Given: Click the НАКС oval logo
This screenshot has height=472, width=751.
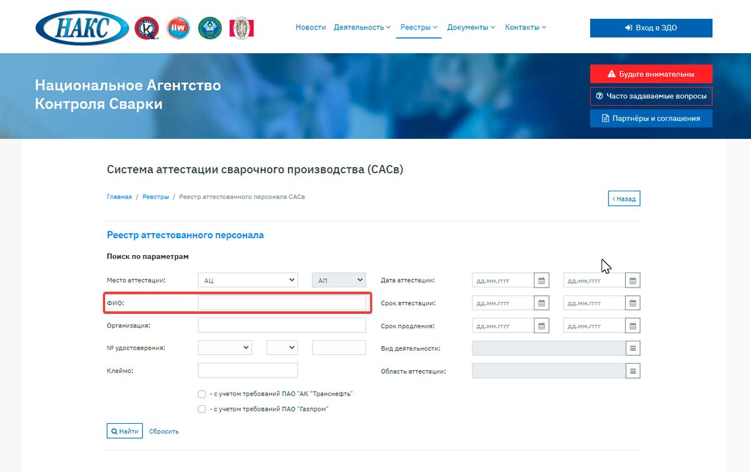Looking at the screenshot, I should tap(82, 28).
